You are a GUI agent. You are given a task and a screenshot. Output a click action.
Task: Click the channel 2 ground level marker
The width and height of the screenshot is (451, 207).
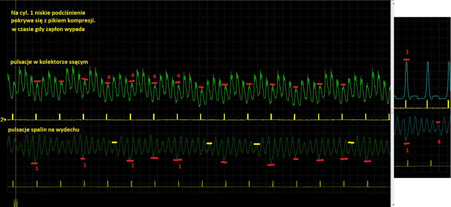[x=3, y=120]
